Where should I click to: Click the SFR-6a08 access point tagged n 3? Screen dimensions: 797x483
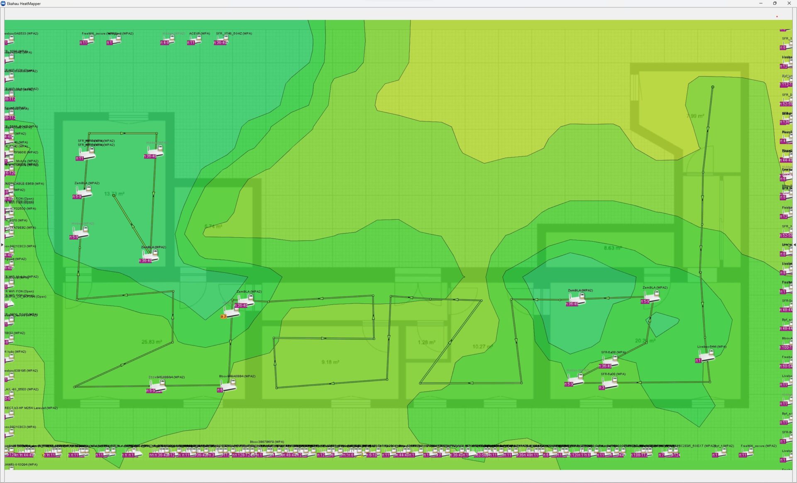coord(609,383)
